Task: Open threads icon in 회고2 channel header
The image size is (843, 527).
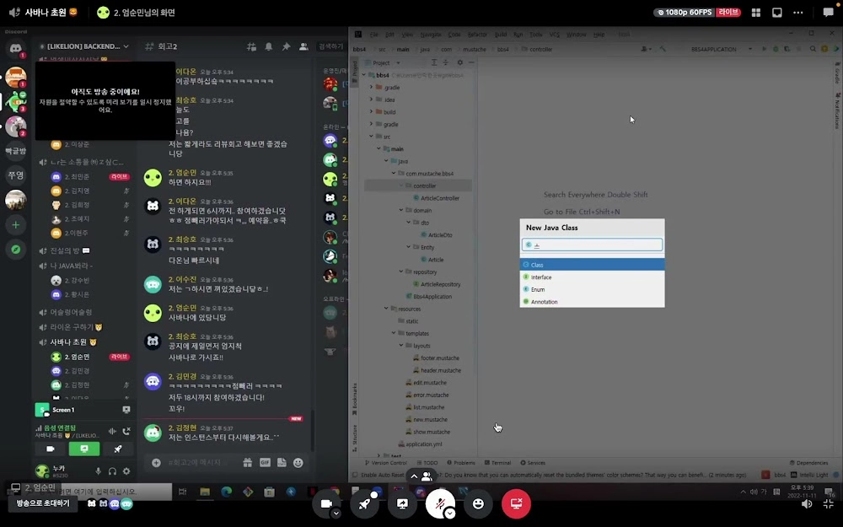Action: tap(251, 46)
